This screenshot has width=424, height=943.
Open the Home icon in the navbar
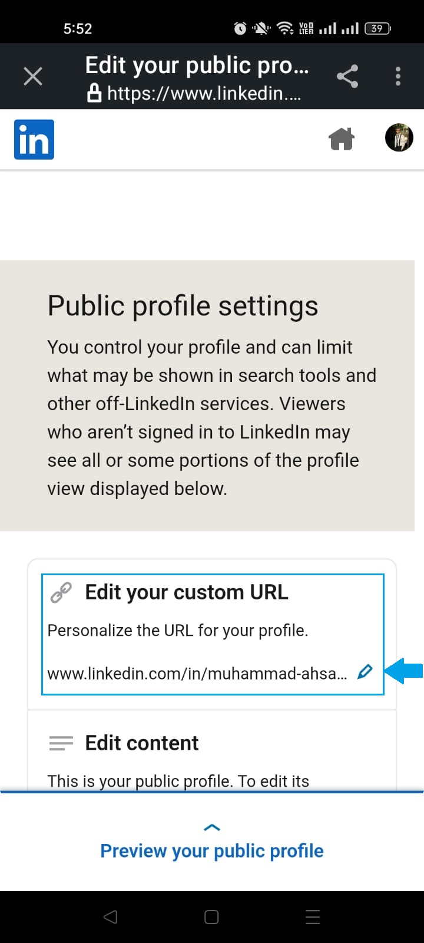pyautogui.click(x=342, y=138)
